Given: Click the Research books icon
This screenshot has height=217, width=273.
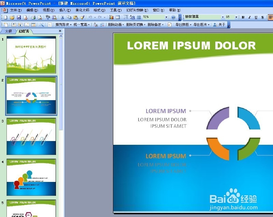Looking at the screenshot, I should pyautogui.click(x=55, y=17).
